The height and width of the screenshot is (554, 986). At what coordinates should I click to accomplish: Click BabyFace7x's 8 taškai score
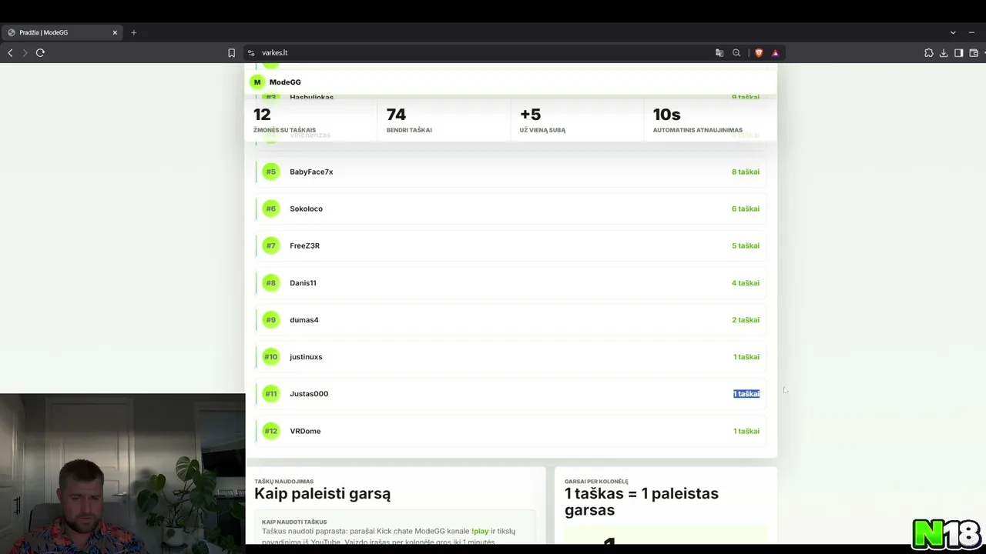point(746,172)
